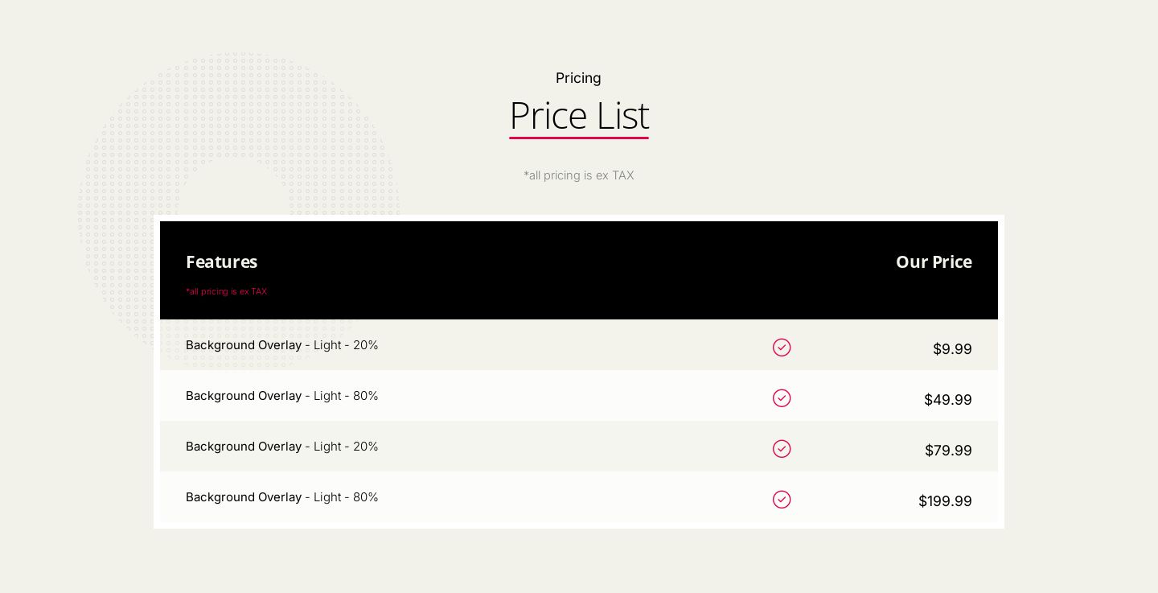Select the $9.99 price
Screen dimensions: 1158x593
[x=952, y=349]
